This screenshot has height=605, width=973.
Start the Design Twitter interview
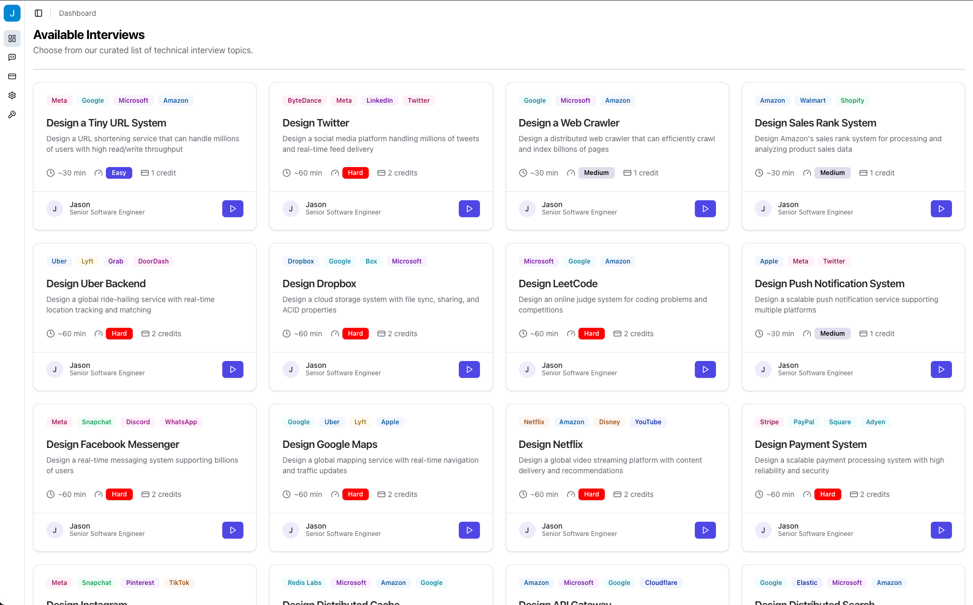[469, 209]
